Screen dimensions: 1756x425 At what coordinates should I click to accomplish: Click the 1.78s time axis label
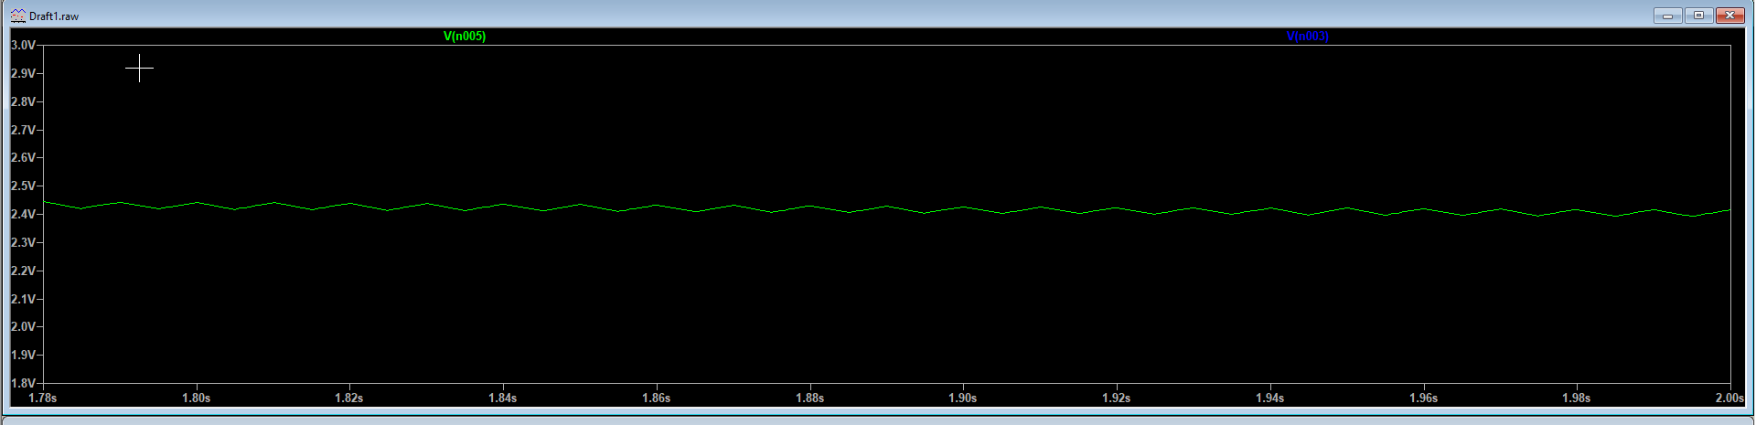pyautogui.click(x=43, y=398)
